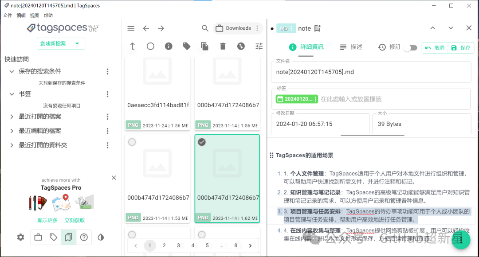Open search with magnifier icon
Image resolution: width=479 pixels, height=257 pixels.
(x=205, y=28)
